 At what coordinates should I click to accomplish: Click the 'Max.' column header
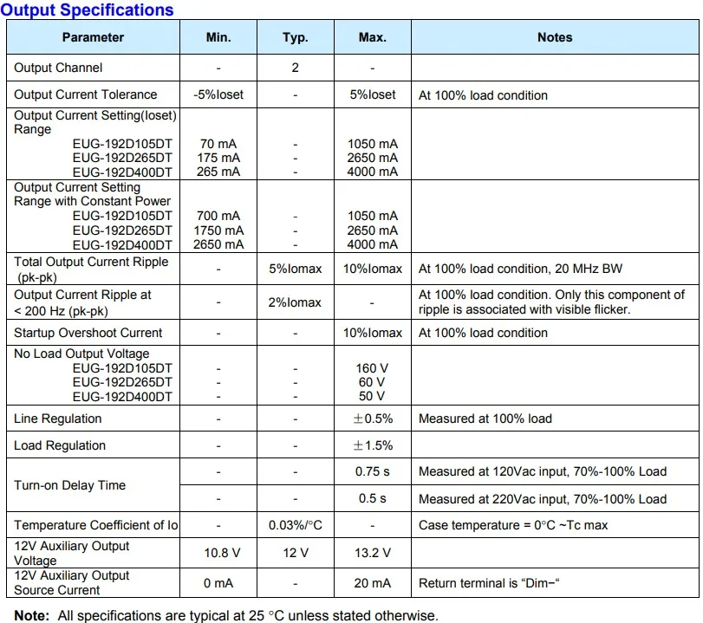(372, 37)
